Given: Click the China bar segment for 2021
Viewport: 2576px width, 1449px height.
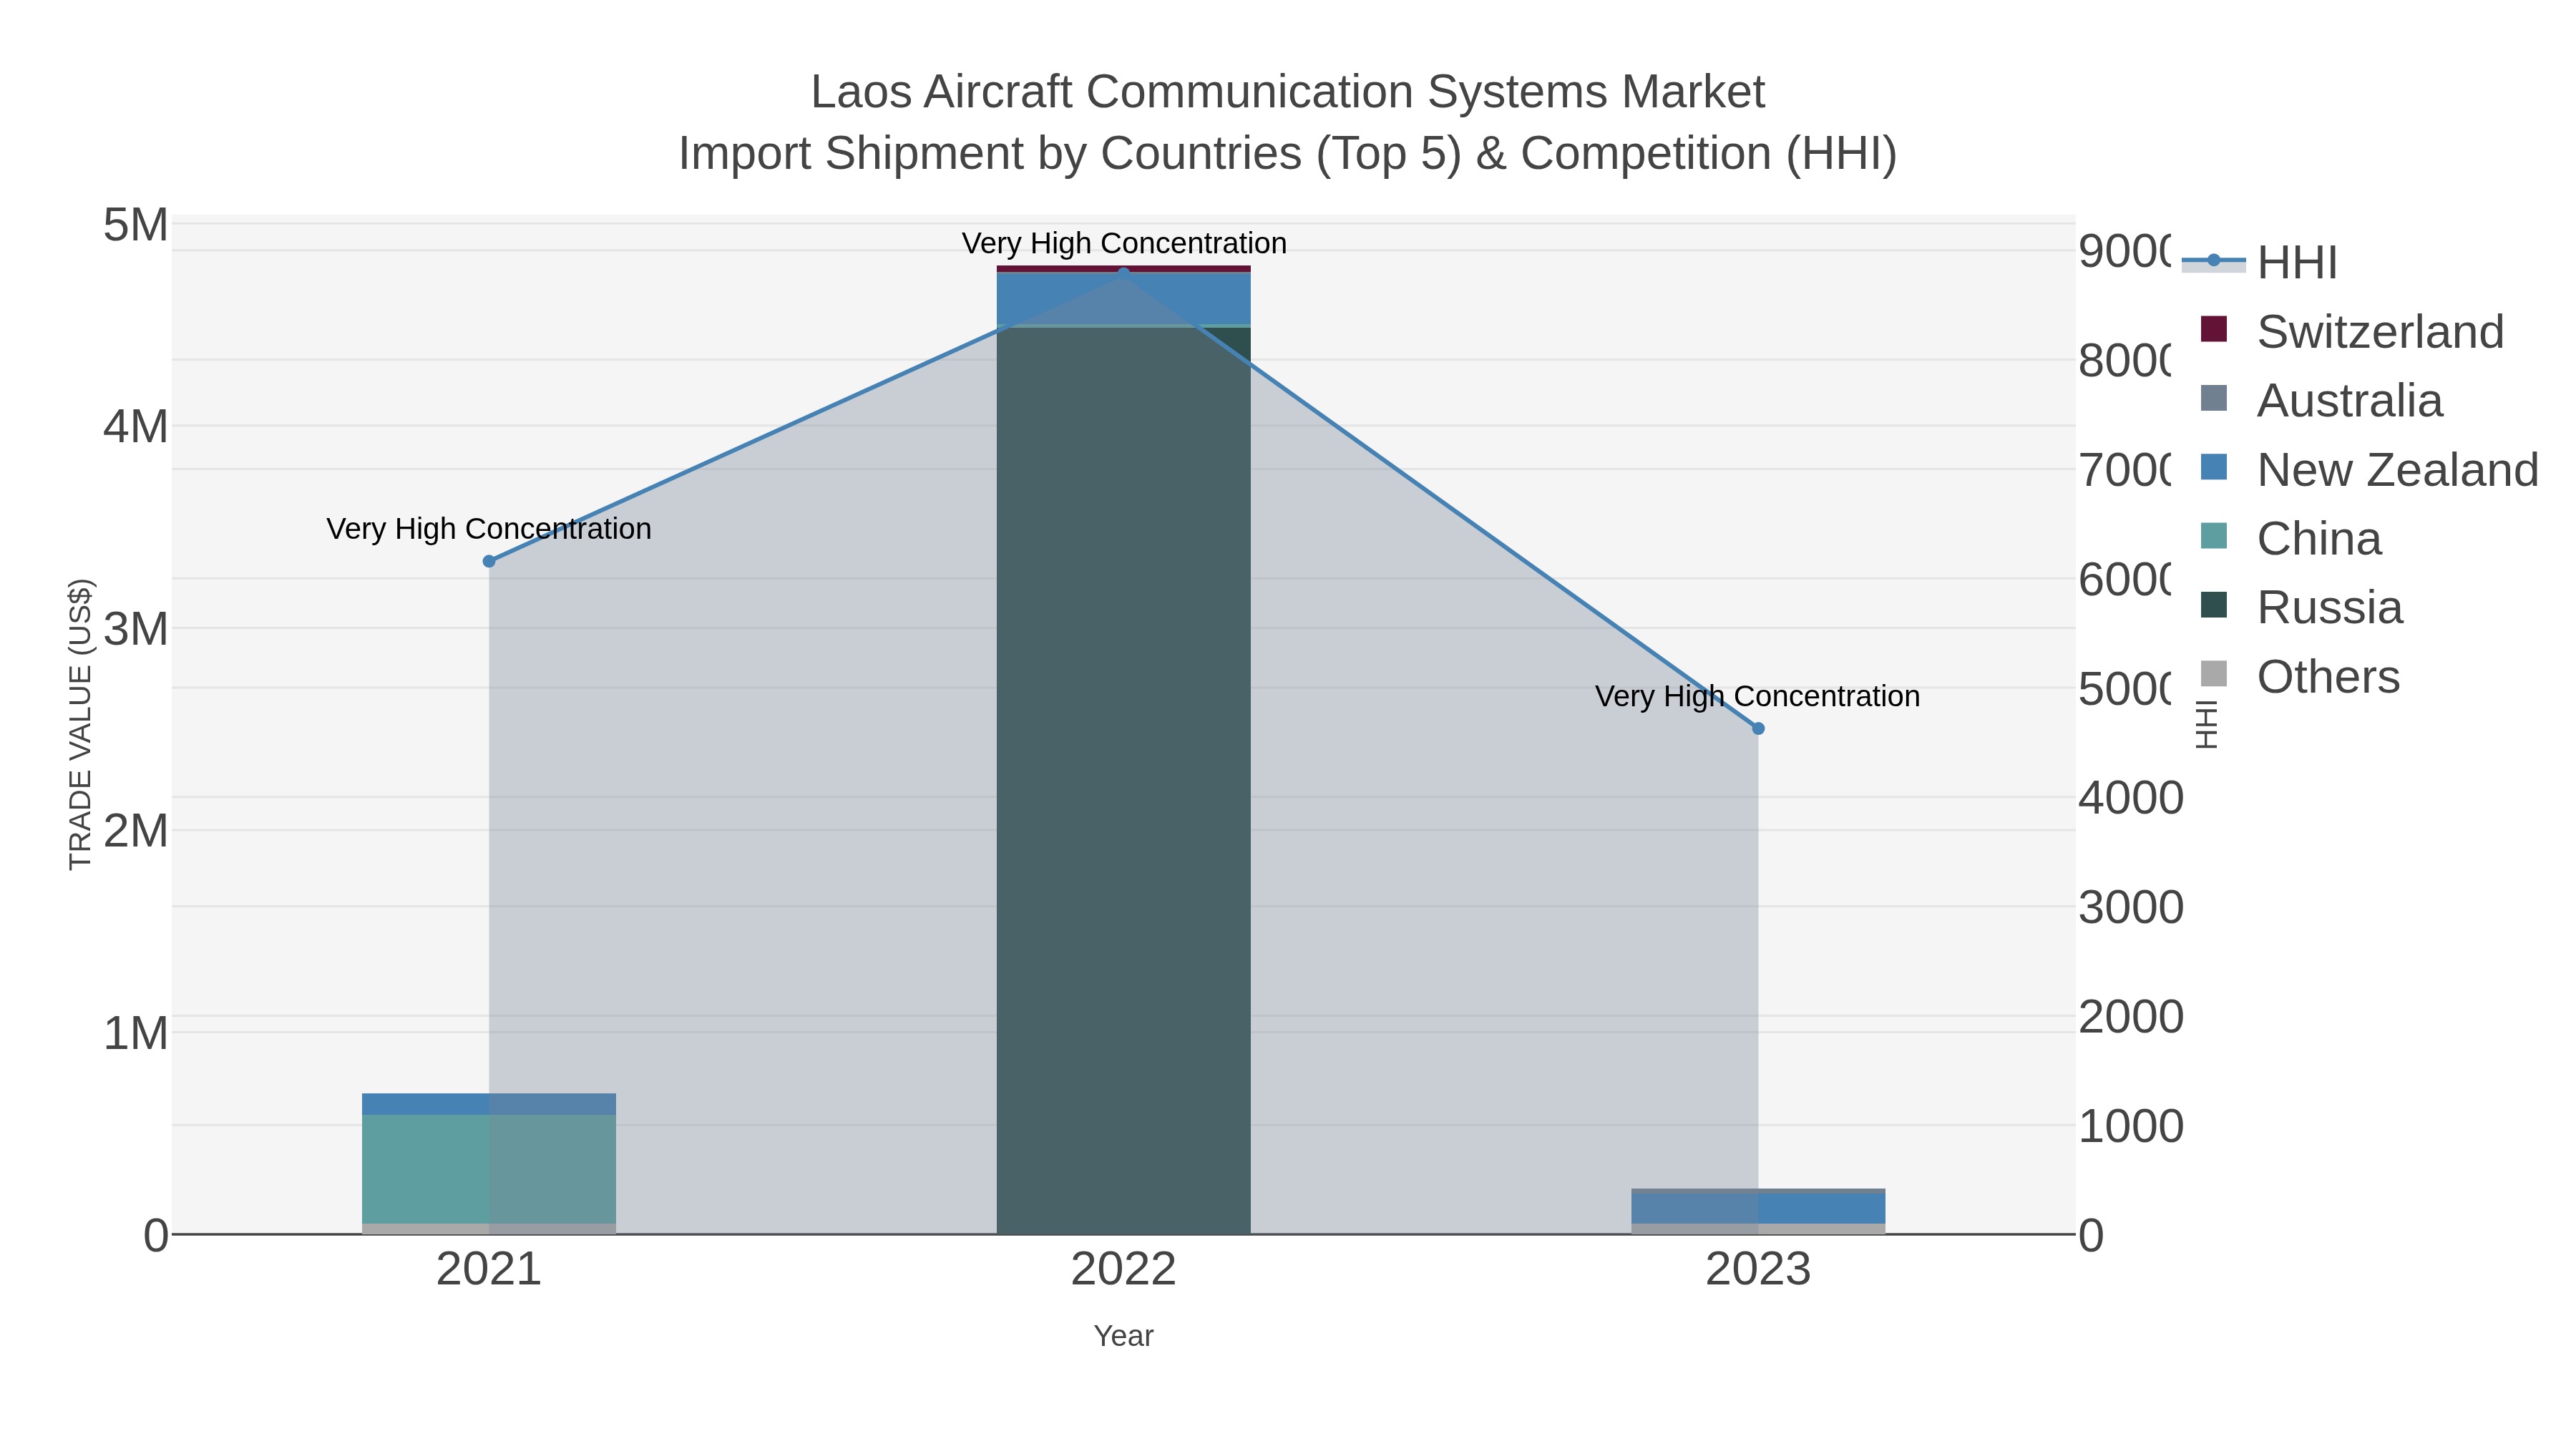Looking at the screenshot, I should 489,1169.
